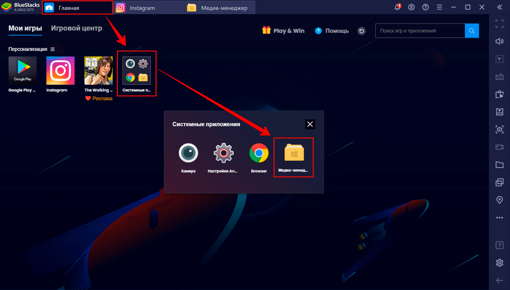
Task: Open Android Settings in the System apps popup
Action: pyautogui.click(x=224, y=153)
